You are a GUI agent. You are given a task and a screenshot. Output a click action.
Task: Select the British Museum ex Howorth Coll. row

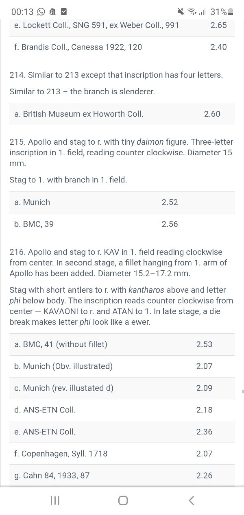[x=122, y=114]
